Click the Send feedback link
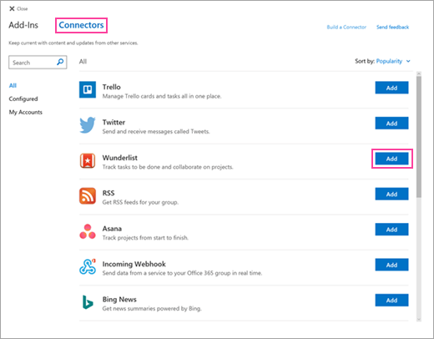Screen dimensions: 434x339 392,27
